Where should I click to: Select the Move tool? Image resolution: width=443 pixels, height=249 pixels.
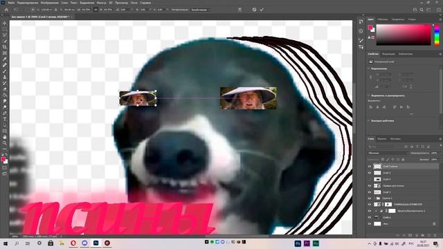coord(5,23)
